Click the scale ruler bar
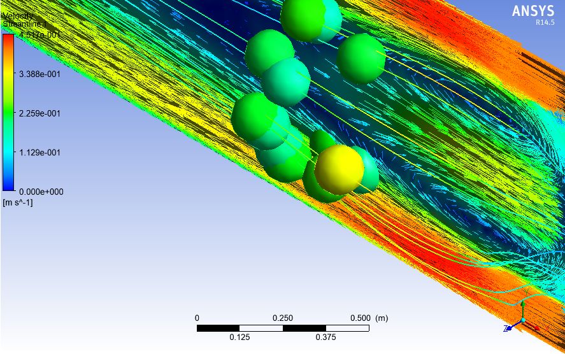Viewport: 565px width, 354px height. pos(283,328)
